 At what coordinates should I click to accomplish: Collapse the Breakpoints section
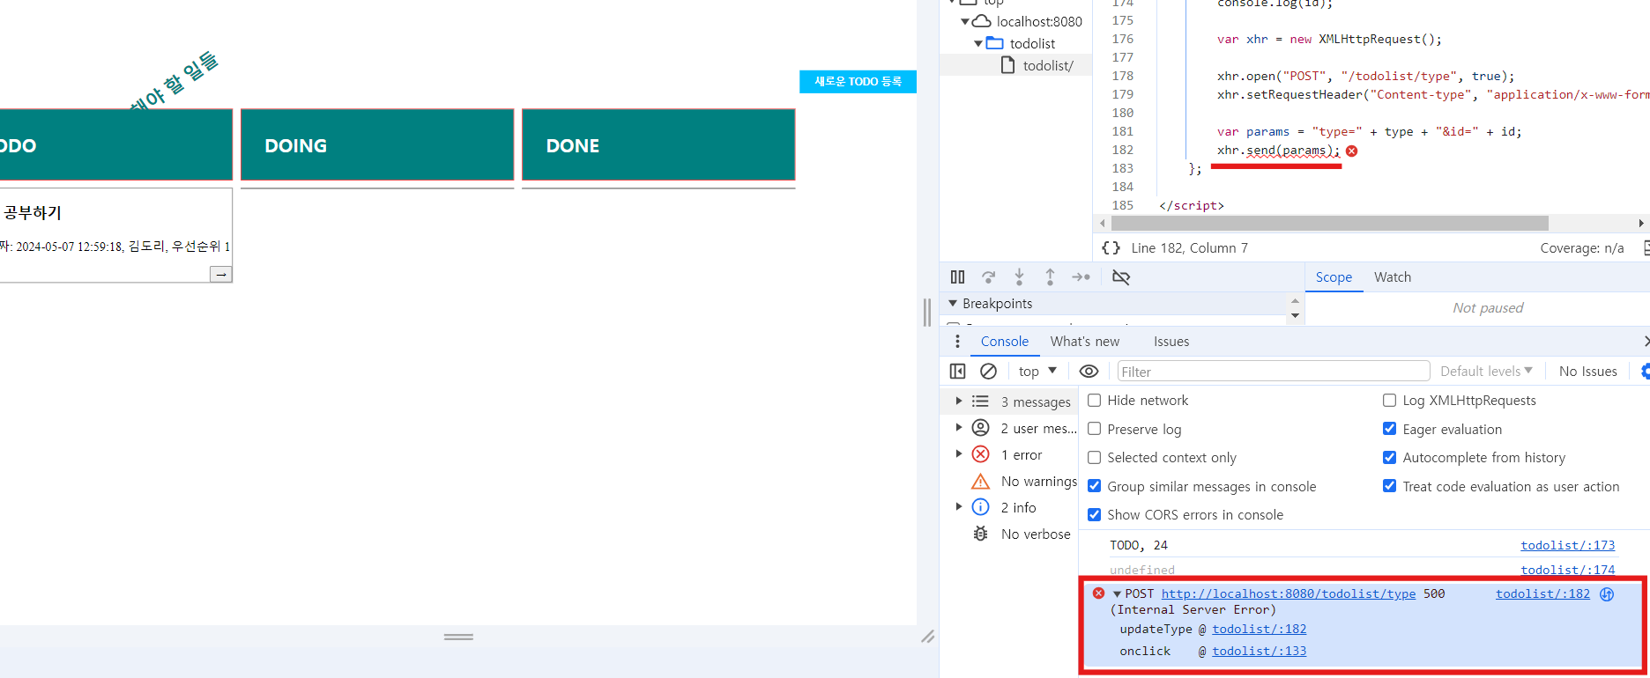pyautogui.click(x=953, y=304)
